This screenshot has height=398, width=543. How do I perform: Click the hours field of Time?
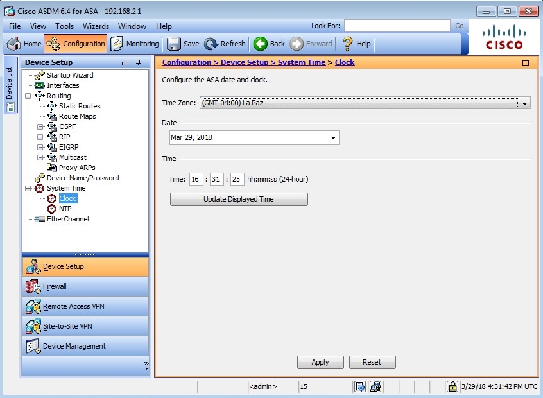pos(196,179)
